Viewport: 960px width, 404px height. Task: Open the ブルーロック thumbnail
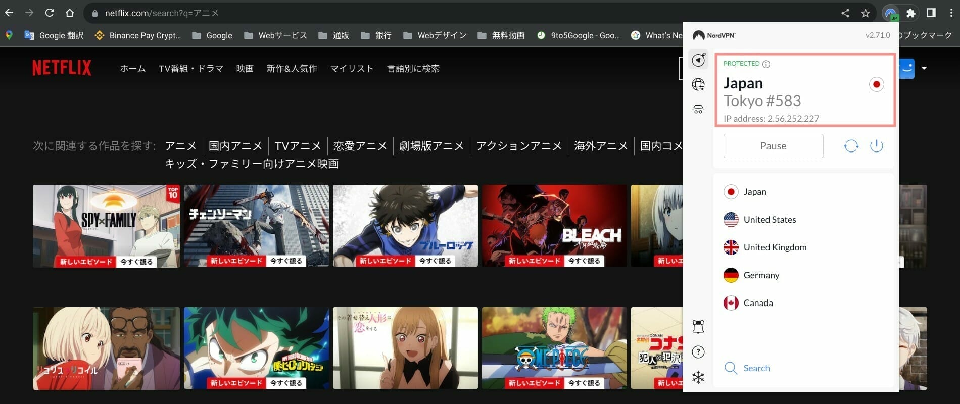coord(405,226)
